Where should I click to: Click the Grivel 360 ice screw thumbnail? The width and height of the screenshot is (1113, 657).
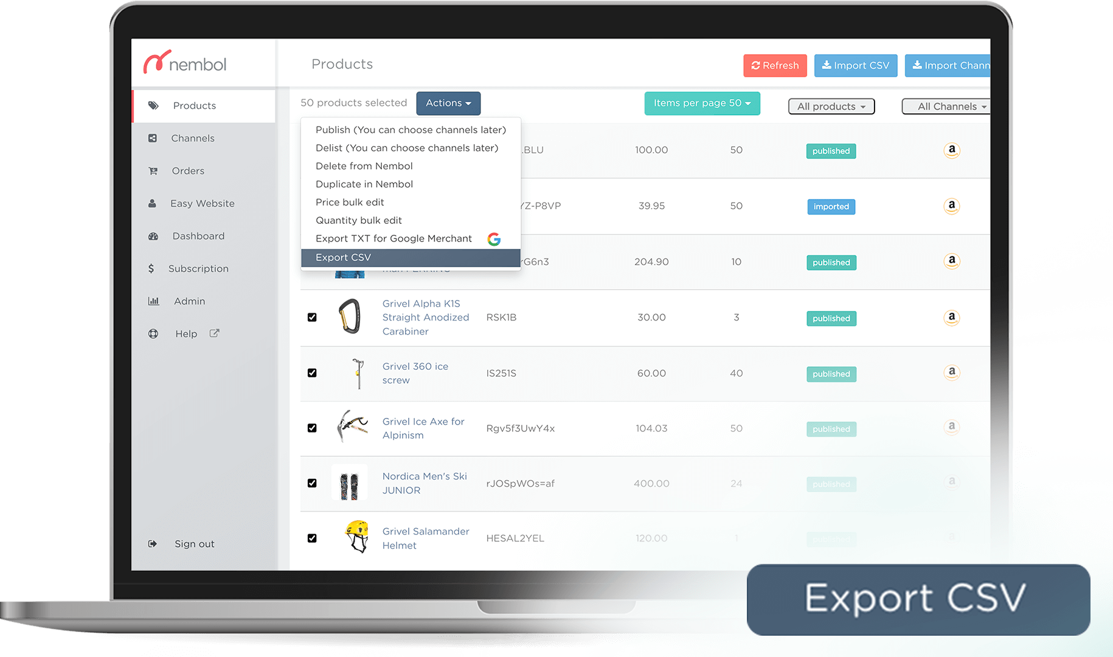click(x=357, y=372)
